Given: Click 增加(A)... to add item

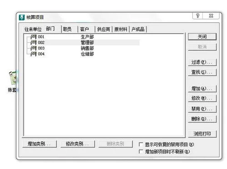Looking at the screenshot, I should [202, 89].
